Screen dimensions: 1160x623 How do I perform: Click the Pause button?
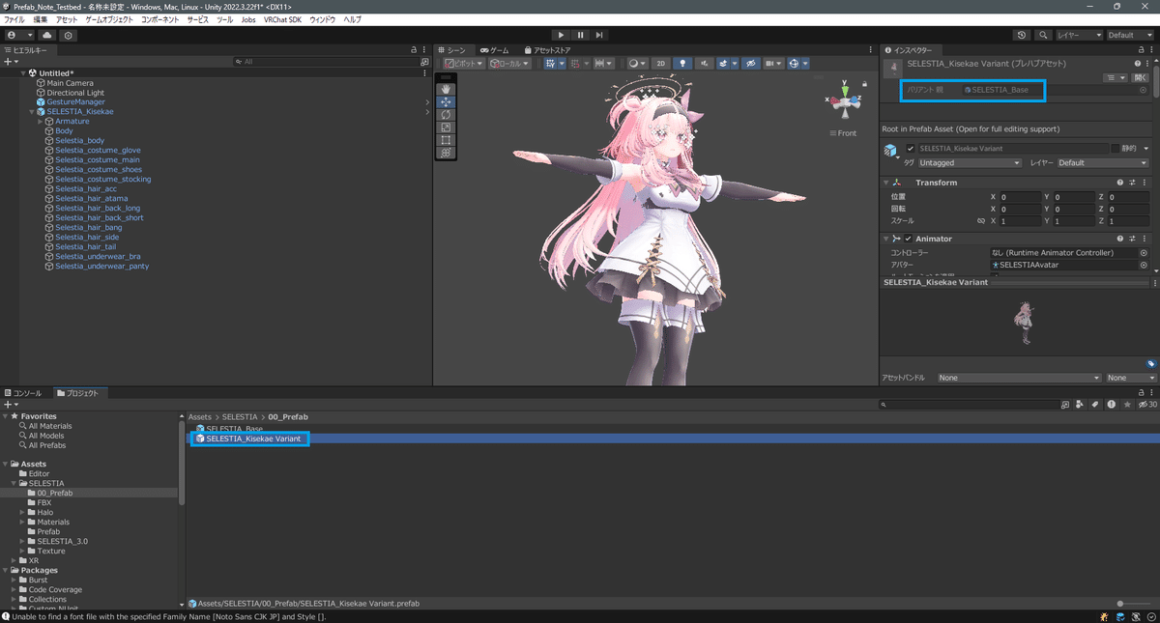pos(578,35)
